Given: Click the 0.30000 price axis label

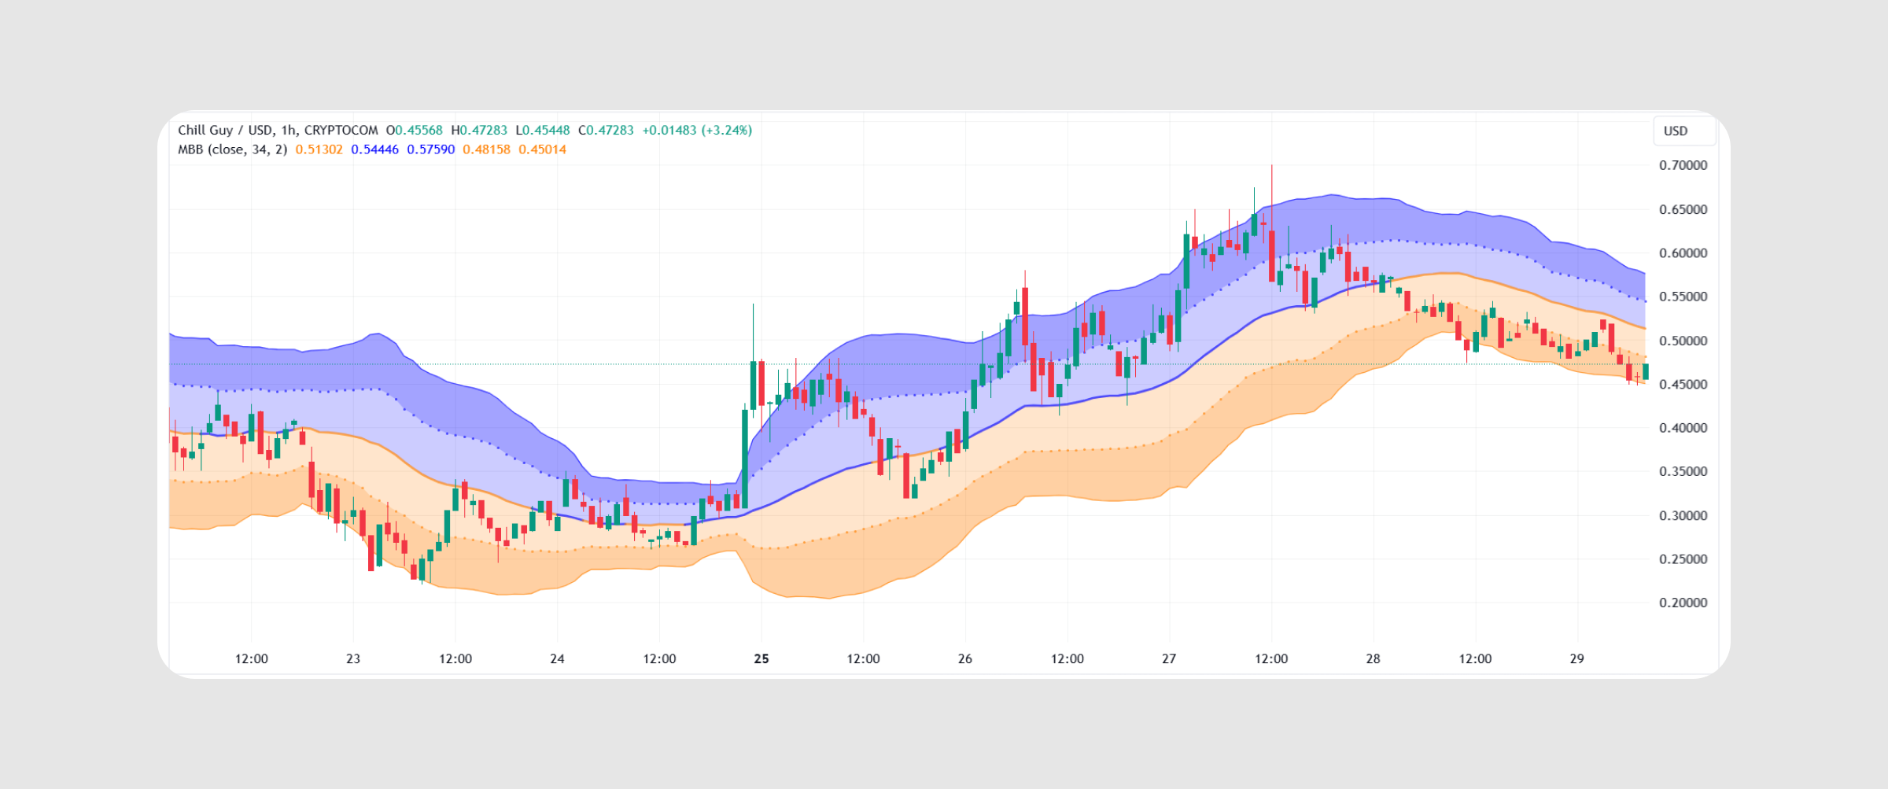Looking at the screenshot, I should [x=1683, y=515].
